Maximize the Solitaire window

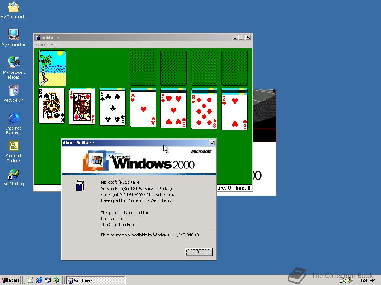pyautogui.click(x=241, y=37)
